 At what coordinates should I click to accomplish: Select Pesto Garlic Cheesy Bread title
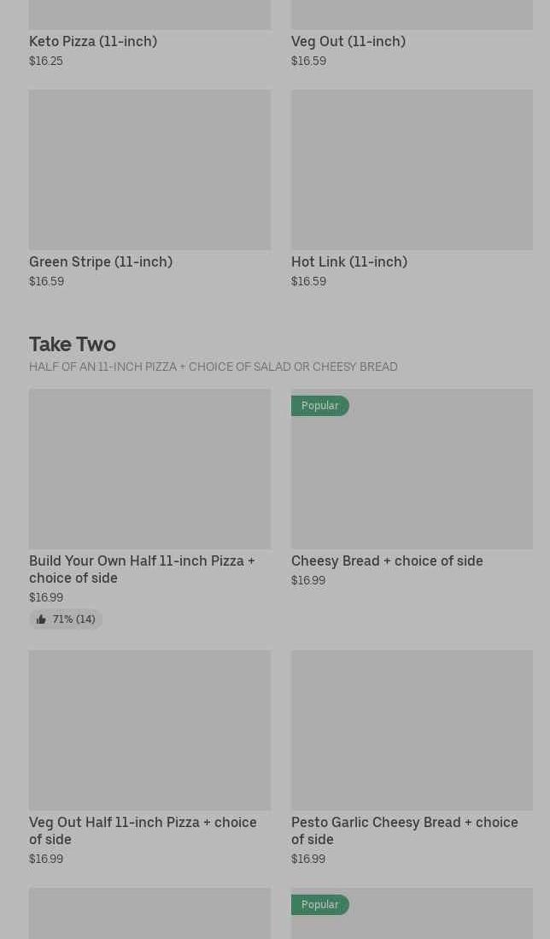tap(404, 830)
